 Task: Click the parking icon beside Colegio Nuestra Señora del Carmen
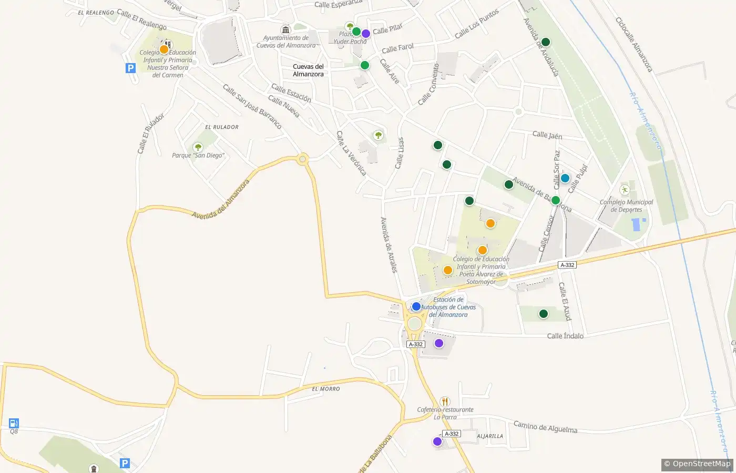pos(130,68)
